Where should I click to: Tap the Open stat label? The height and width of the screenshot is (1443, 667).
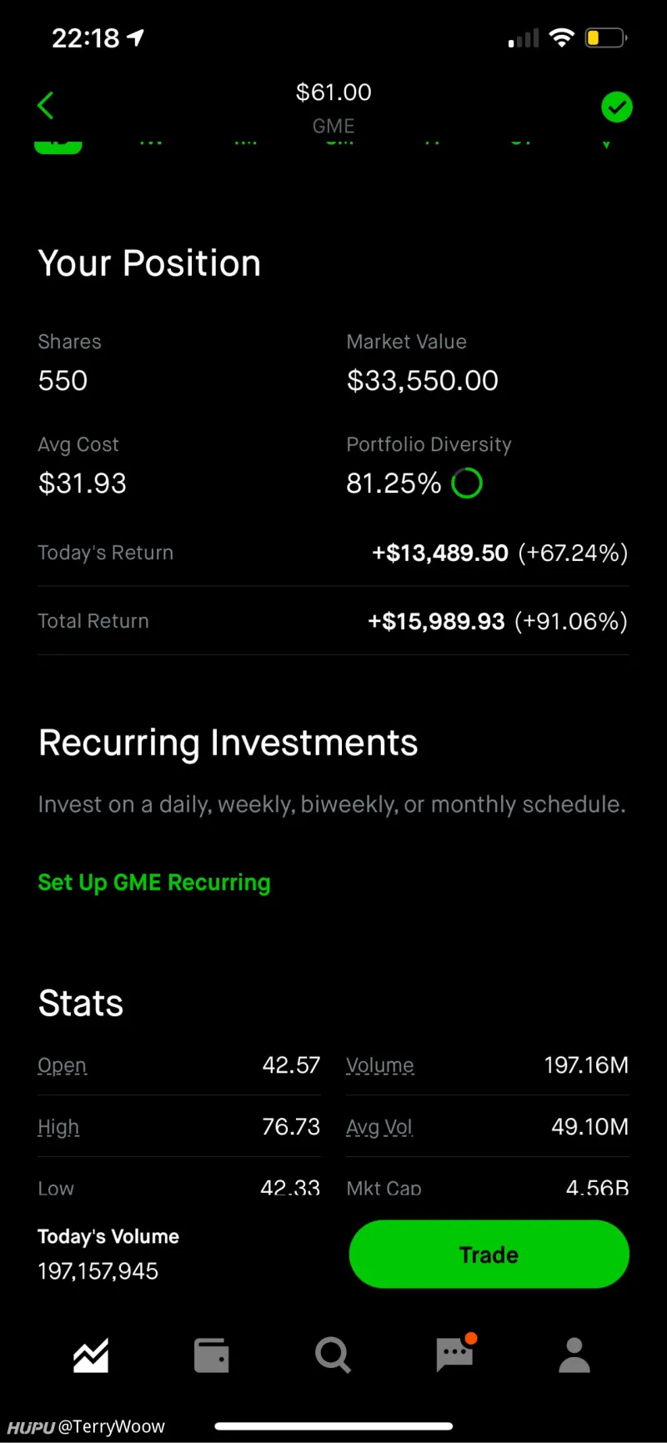63,1065
